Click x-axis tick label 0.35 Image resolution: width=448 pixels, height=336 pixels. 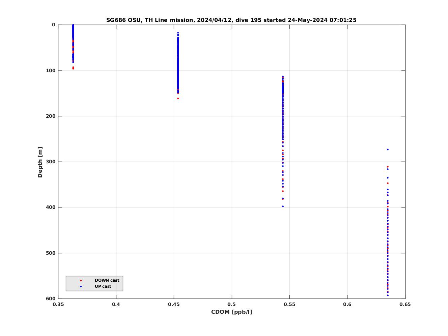point(58,304)
